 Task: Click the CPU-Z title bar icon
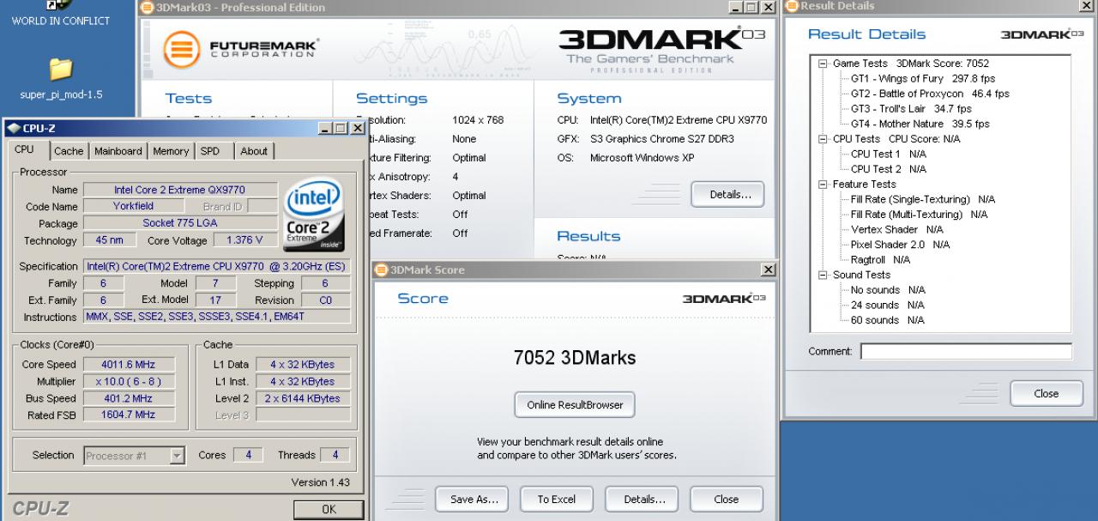(x=13, y=129)
